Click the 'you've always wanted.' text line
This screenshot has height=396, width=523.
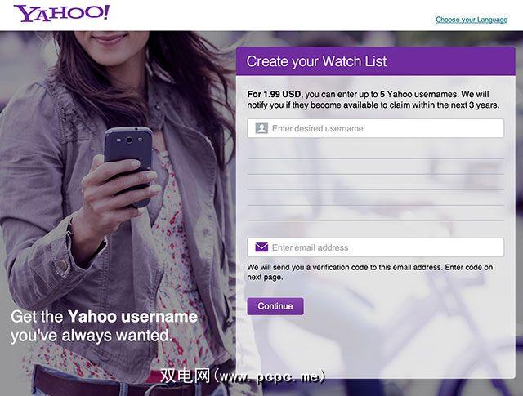[92, 336]
